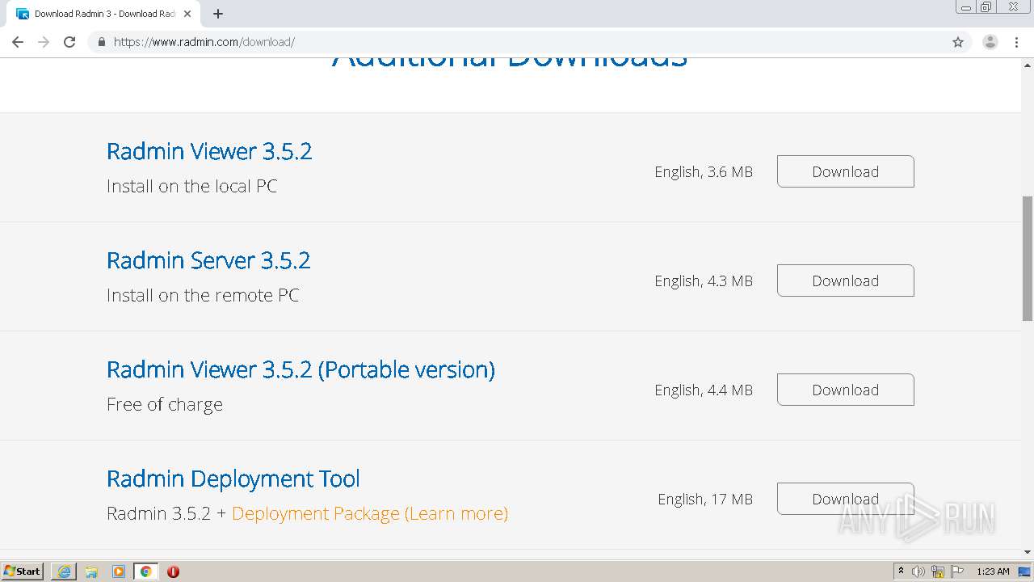This screenshot has width=1034, height=582.
Task: Download Radmin Viewer Portable version
Action: [x=845, y=390]
